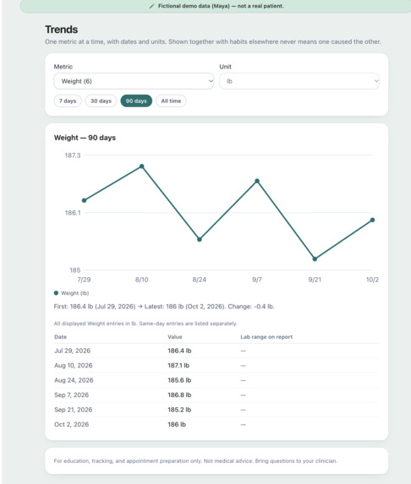This screenshot has height=484, width=411.
Task: Select the All time range pill
Action: point(171,101)
